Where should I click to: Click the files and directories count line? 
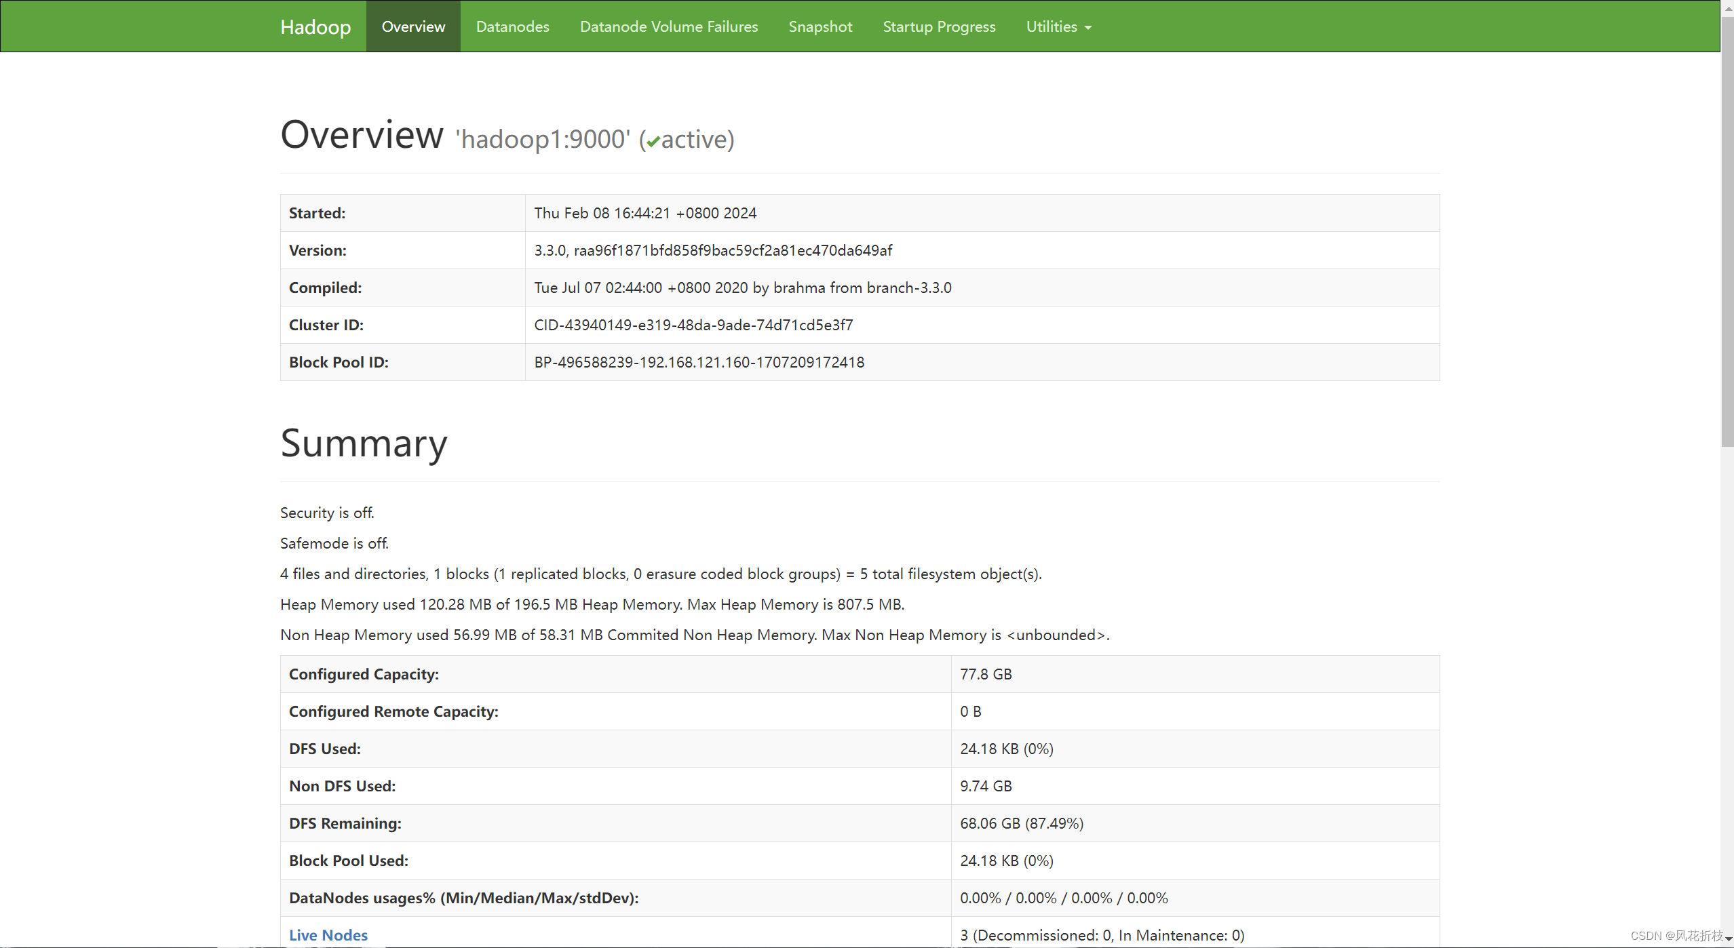click(661, 574)
